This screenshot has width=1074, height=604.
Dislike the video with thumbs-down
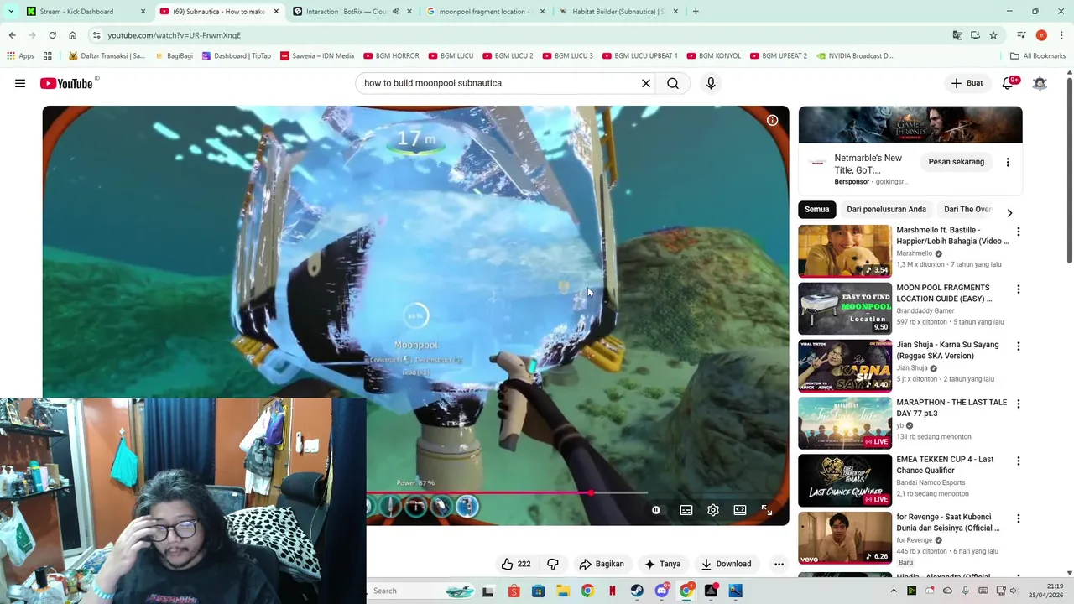point(553,564)
